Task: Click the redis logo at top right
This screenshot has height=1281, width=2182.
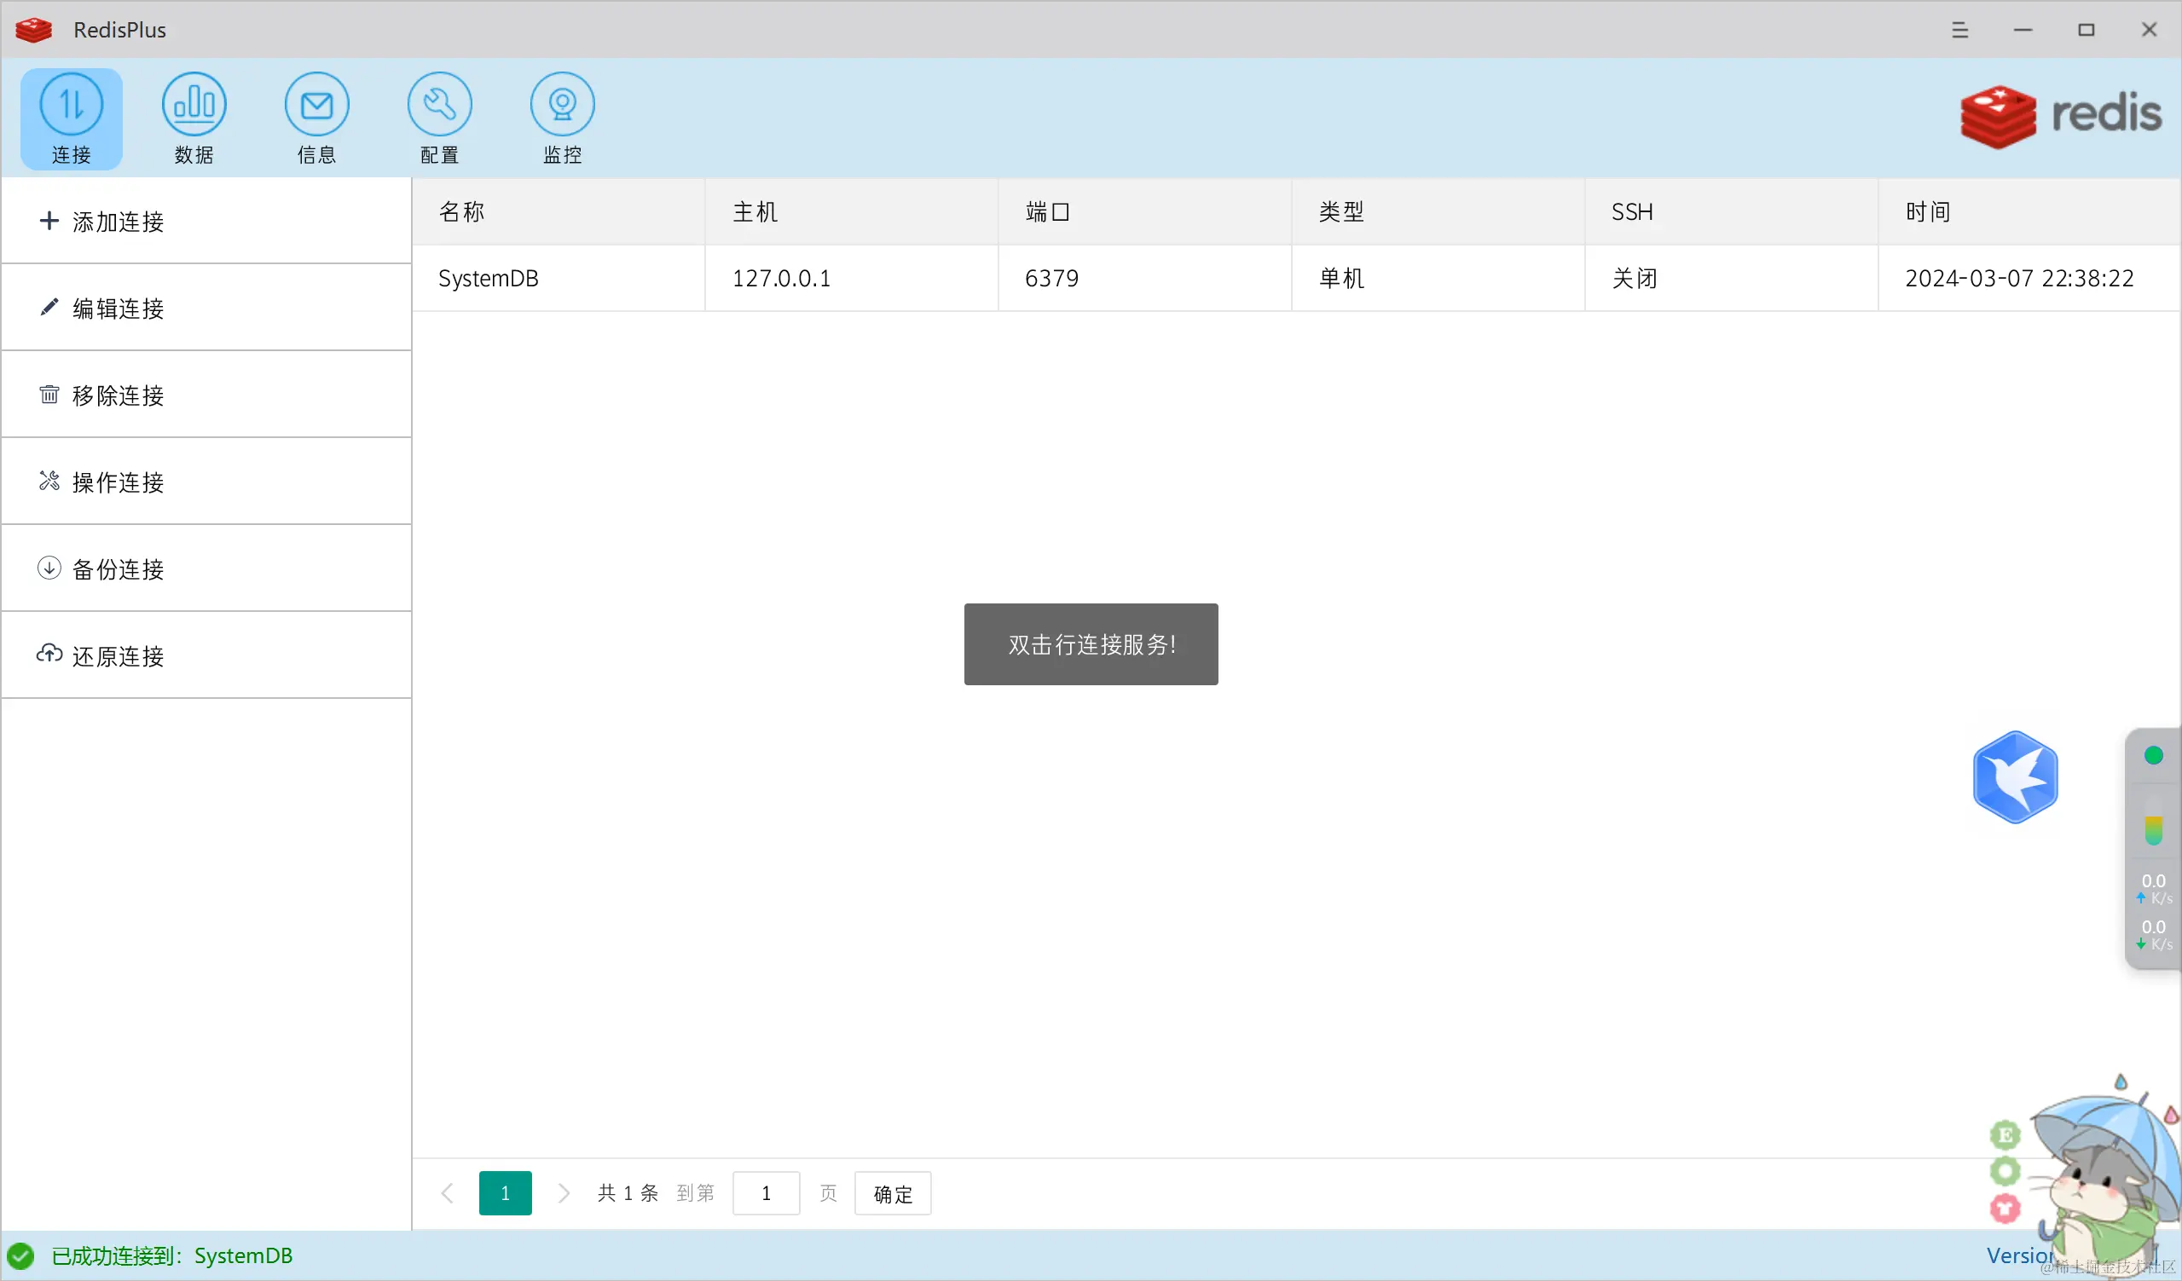Action: pos(2061,116)
